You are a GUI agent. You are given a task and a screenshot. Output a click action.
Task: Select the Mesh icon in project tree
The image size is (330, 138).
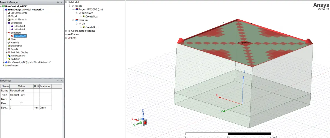(9, 39)
